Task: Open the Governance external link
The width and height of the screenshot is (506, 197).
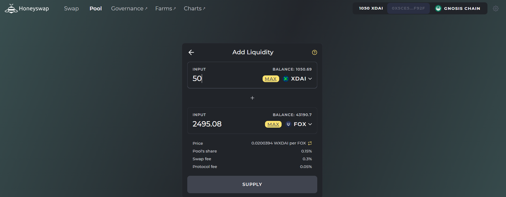Action: (x=129, y=8)
